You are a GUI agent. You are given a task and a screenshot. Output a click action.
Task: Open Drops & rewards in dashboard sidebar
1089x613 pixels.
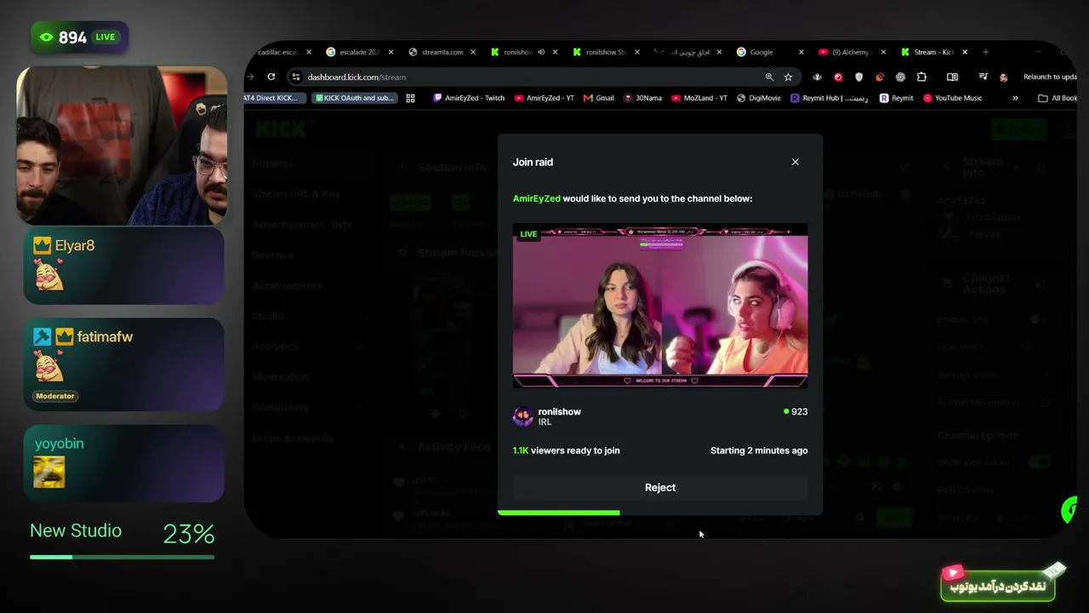point(292,438)
